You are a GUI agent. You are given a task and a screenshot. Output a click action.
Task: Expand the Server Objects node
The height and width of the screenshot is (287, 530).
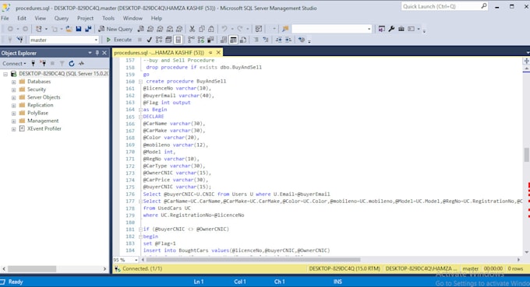(x=13, y=97)
